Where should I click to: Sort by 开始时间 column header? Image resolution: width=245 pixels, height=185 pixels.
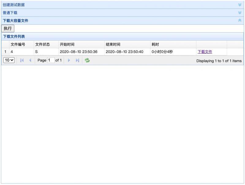click(x=81, y=44)
